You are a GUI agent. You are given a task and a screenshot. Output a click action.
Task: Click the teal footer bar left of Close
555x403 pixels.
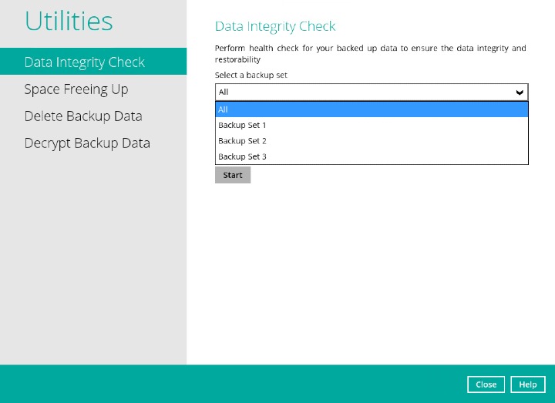click(x=231, y=384)
